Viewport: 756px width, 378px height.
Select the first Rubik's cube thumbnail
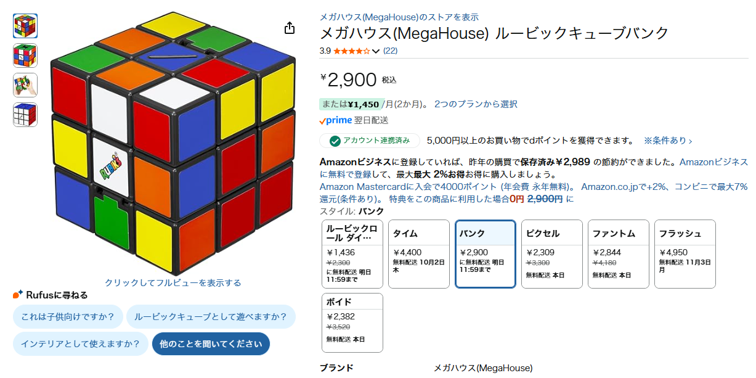tap(25, 26)
